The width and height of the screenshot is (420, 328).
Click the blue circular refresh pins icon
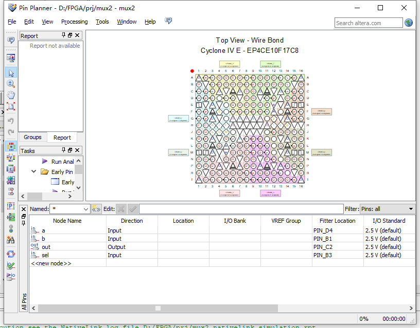coord(11,254)
